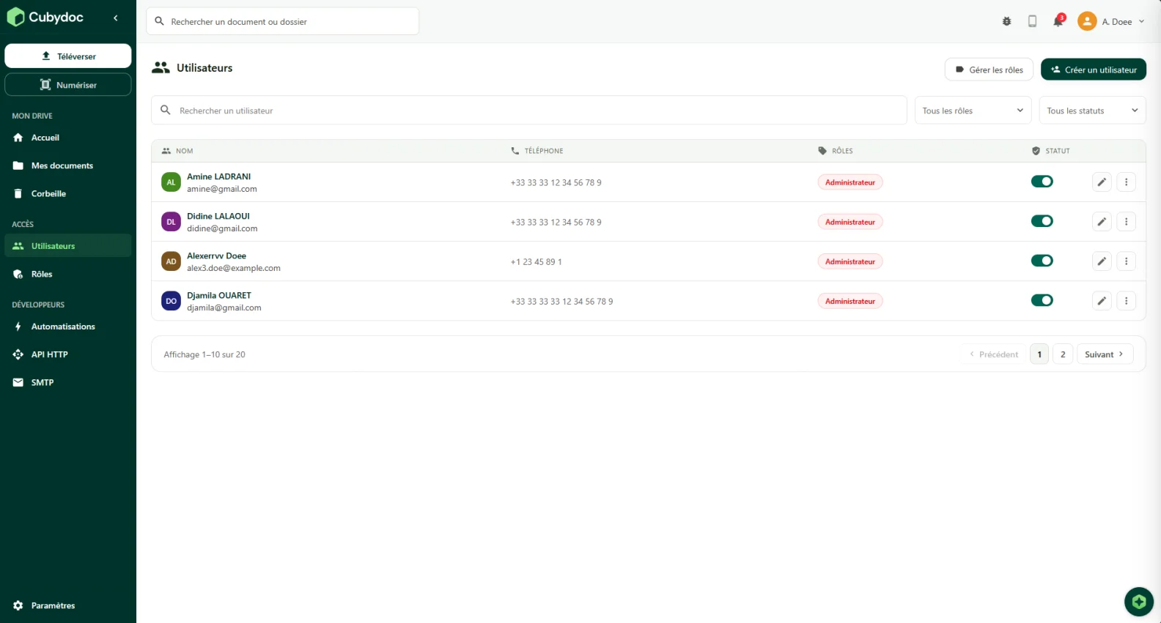1161x623 pixels.
Task: Open the SMTP section
Action: tap(68, 382)
